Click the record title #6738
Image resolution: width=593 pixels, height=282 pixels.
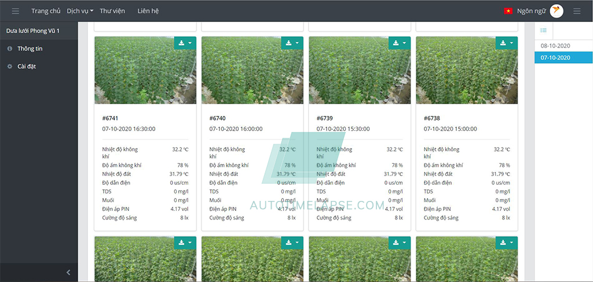(432, 118)
